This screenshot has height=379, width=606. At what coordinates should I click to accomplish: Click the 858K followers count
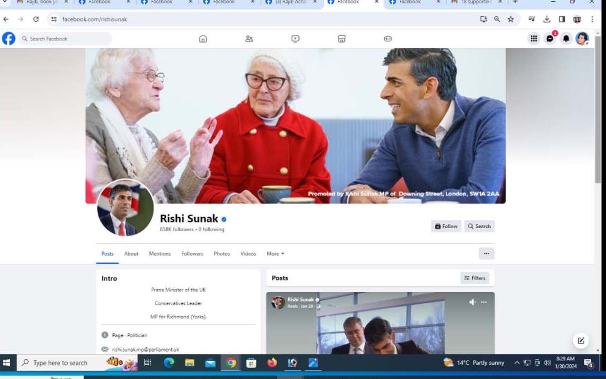click(177, 230)
